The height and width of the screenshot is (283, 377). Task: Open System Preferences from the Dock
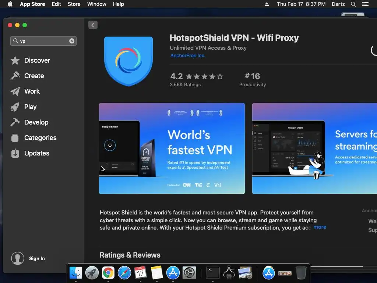coord(189,273)
